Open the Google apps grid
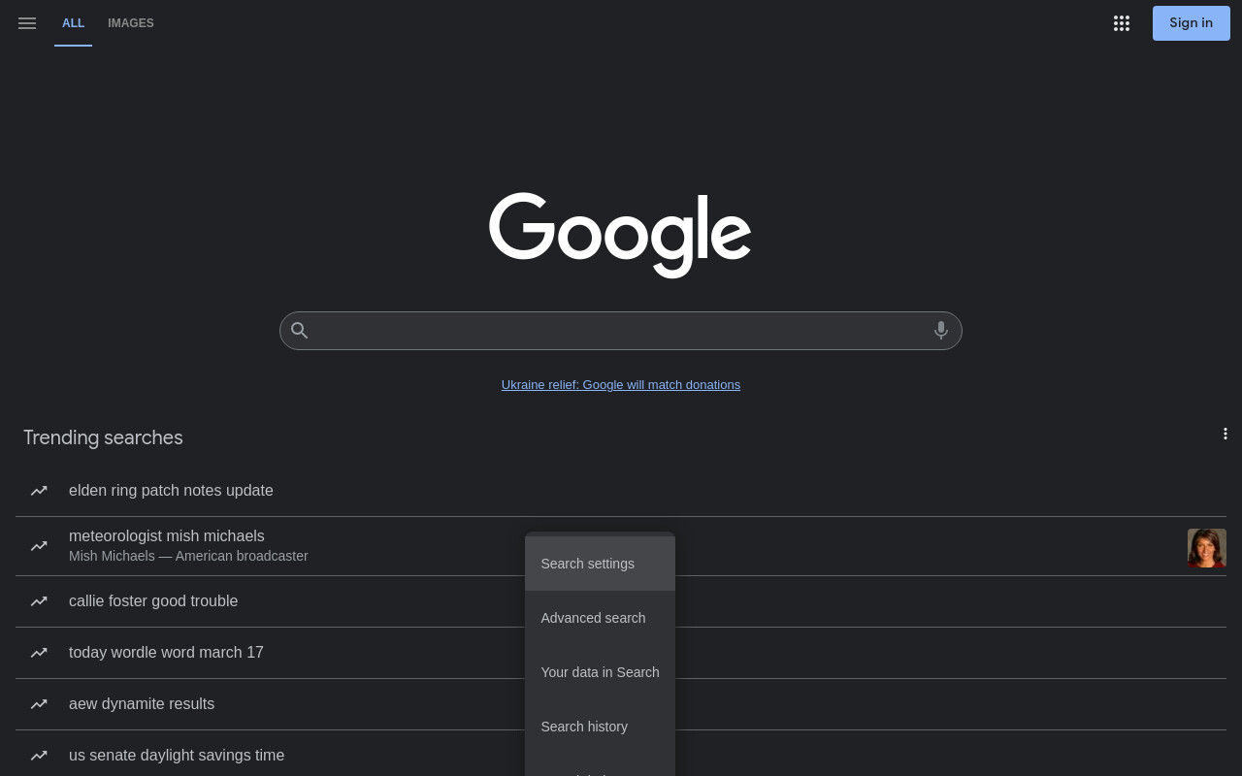1242x776 pixels. 1122,23
